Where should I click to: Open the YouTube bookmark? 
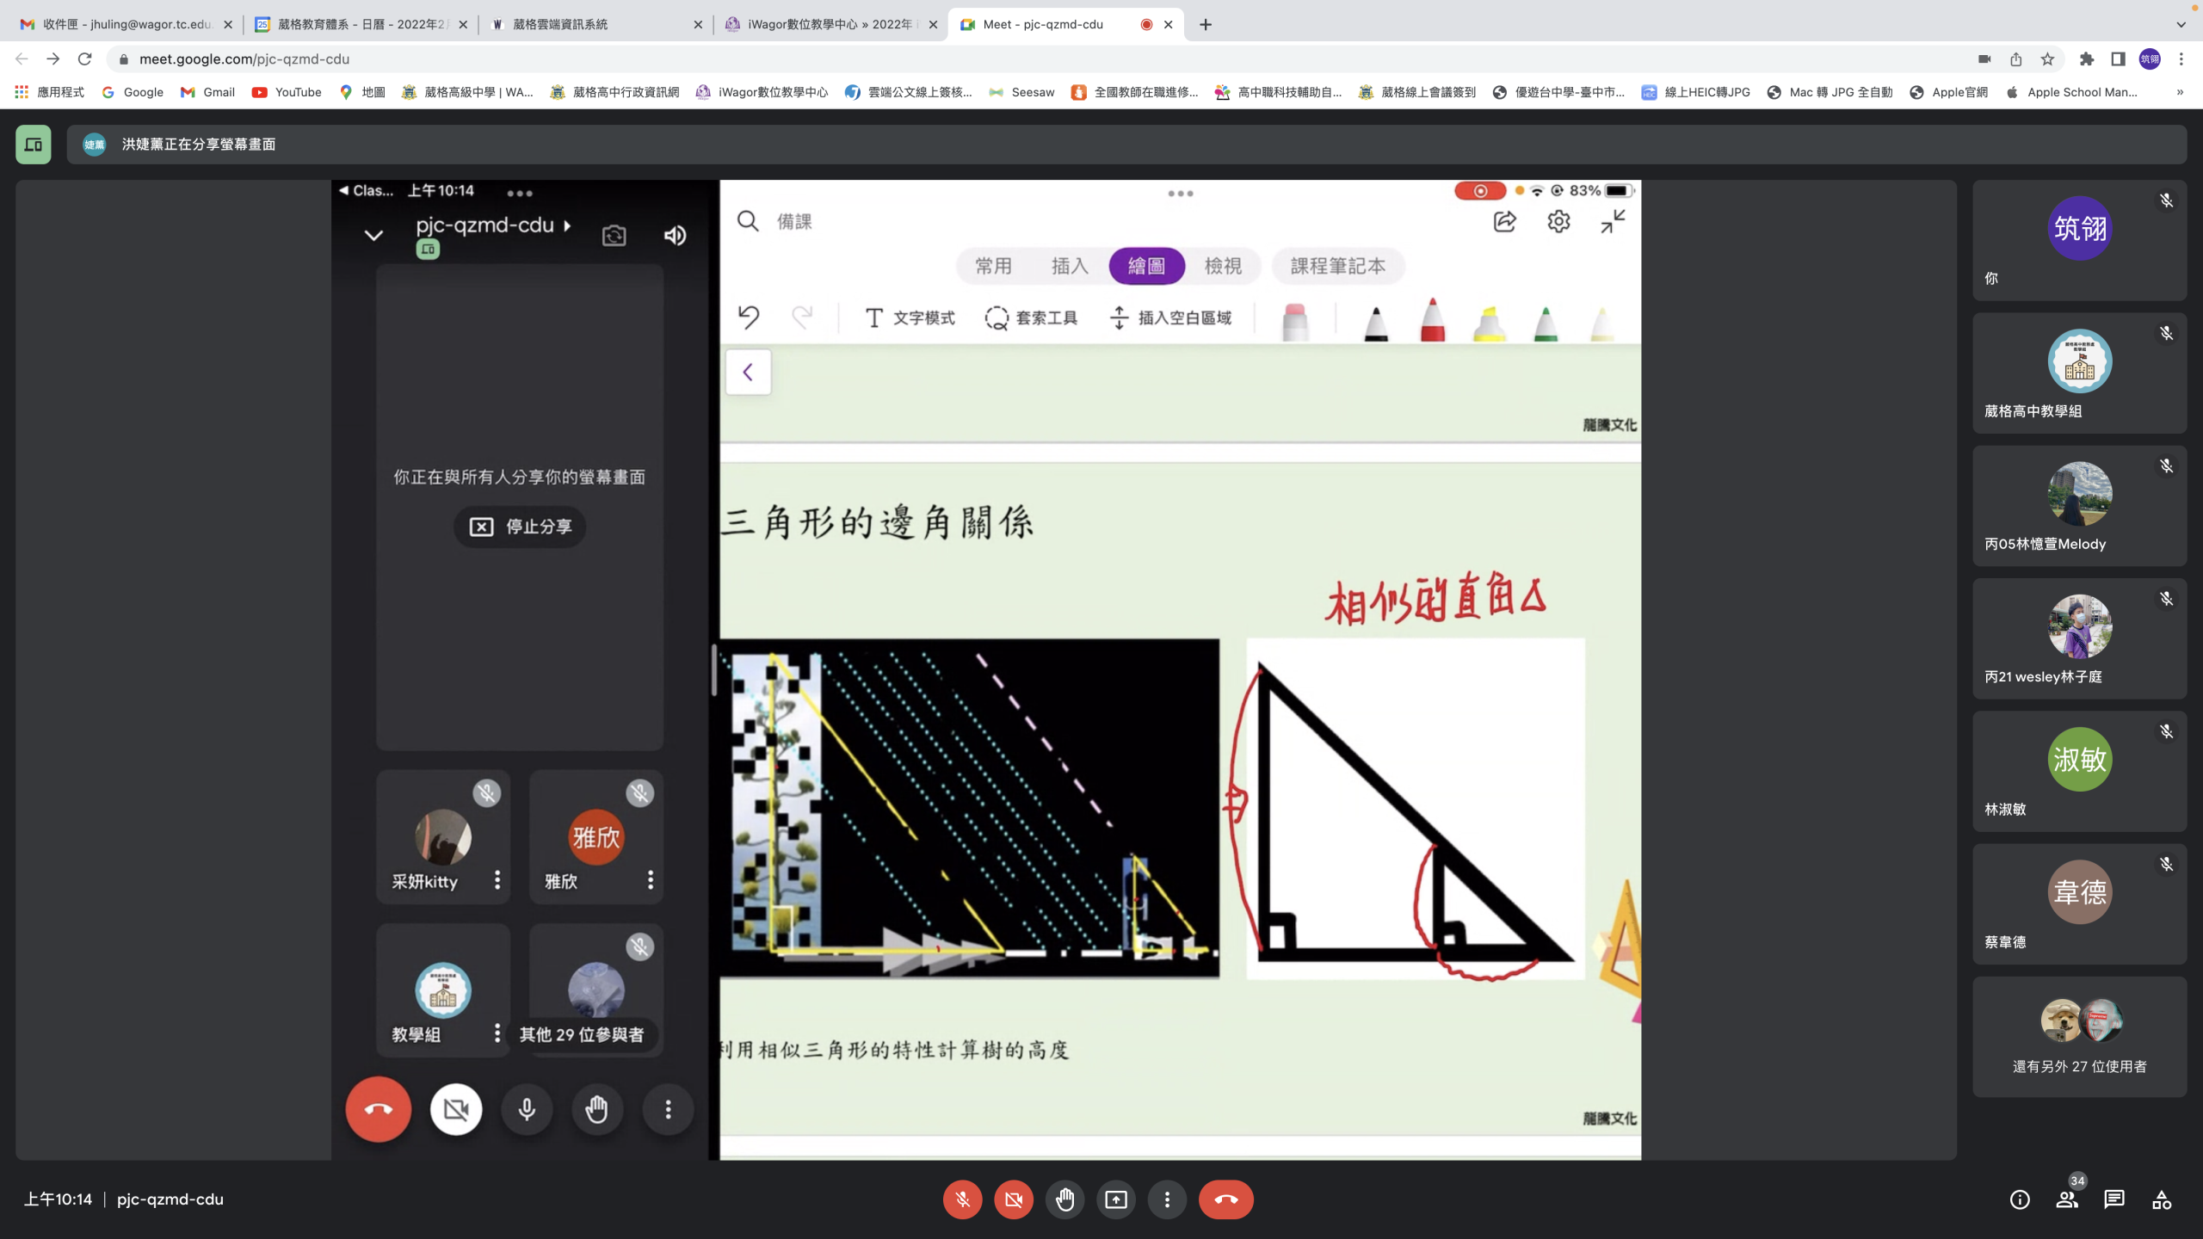coord(287,92)
